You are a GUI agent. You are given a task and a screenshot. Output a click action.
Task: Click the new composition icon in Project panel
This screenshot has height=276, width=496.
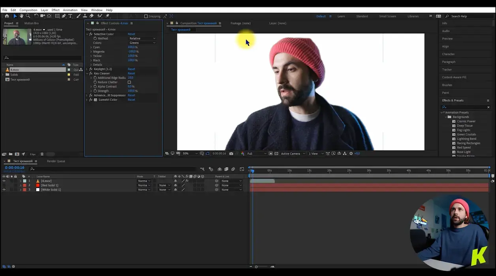[17, 154]
